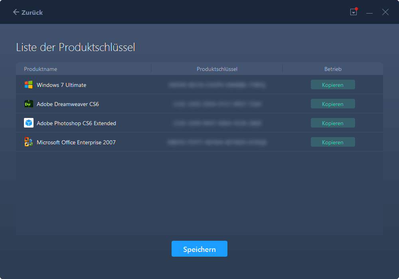Click the Adobe Photoshop CS6 Extended icon

[x=28, y=123]
